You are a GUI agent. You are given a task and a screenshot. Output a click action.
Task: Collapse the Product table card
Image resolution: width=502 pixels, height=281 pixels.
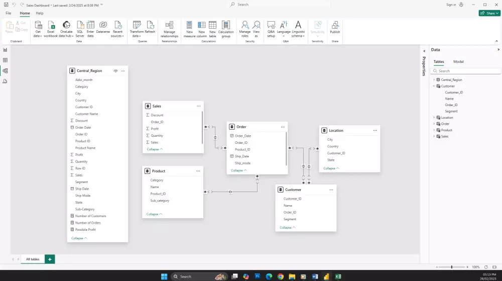(154, 214)
